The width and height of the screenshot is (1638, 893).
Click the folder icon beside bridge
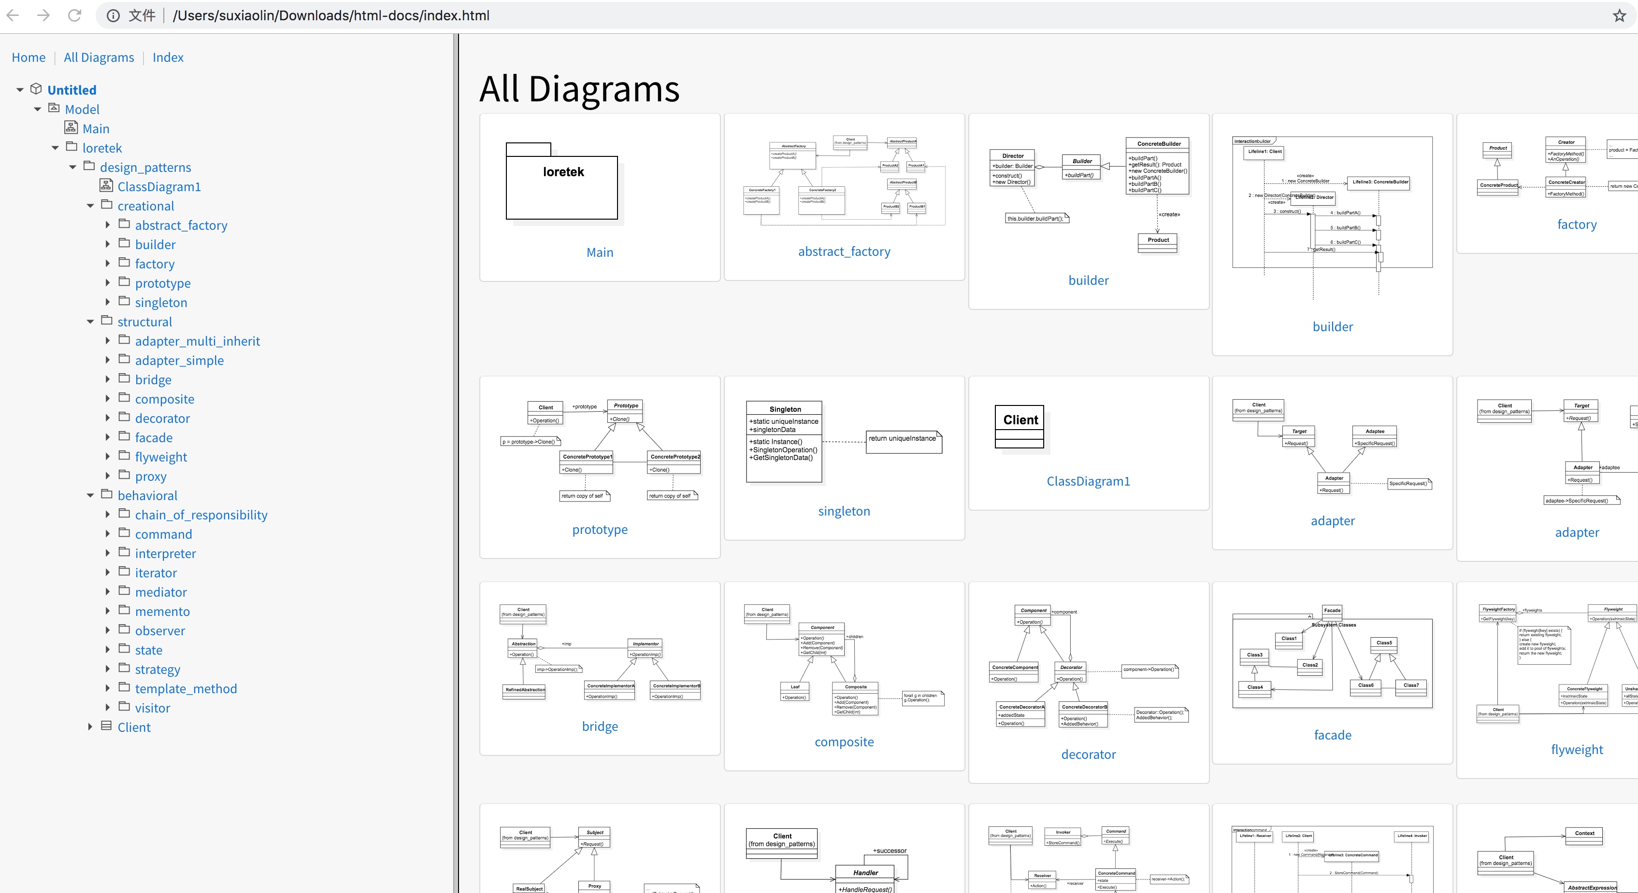click(x=124, y=378)
